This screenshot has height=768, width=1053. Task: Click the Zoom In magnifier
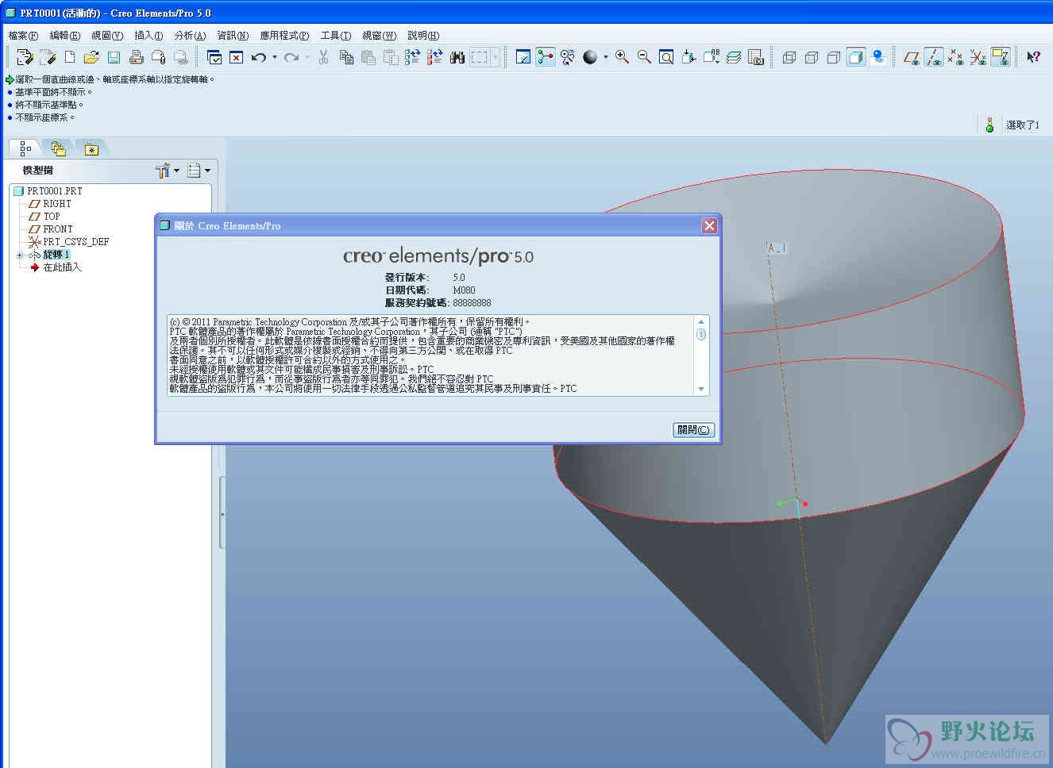tap(622, 57)
